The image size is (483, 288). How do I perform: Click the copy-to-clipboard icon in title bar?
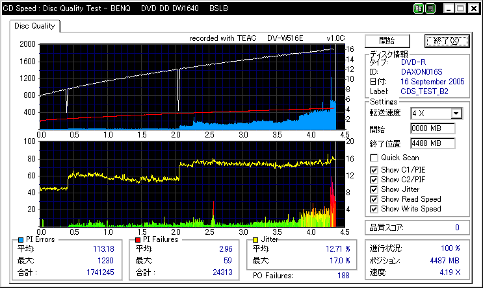tap(419, 8)
